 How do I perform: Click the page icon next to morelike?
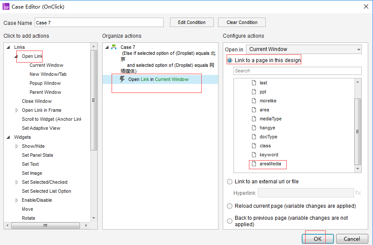click(254, 101)
